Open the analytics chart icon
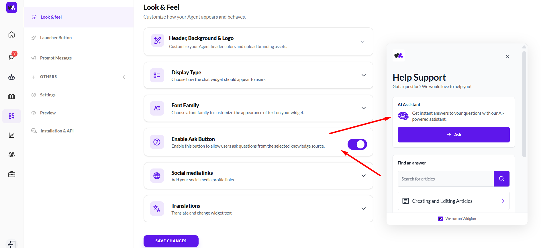 pyautogui.click(x=11, y=135)
